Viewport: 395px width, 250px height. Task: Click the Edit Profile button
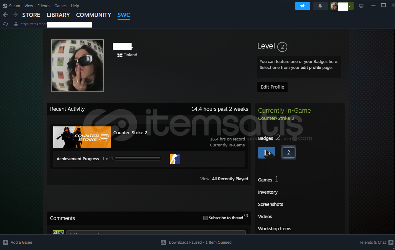click(273, 87)
